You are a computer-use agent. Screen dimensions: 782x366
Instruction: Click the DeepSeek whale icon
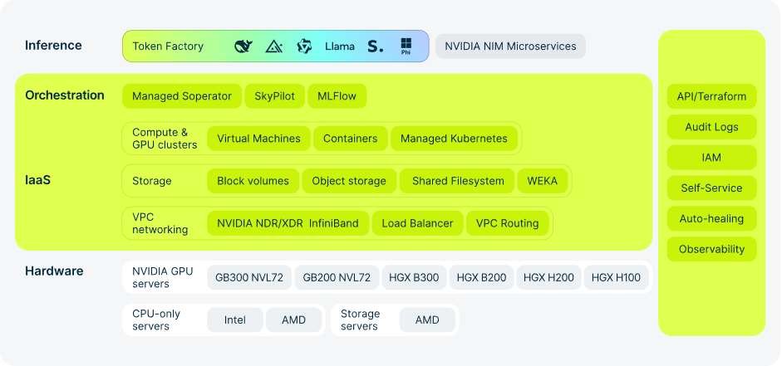[243, 46]
